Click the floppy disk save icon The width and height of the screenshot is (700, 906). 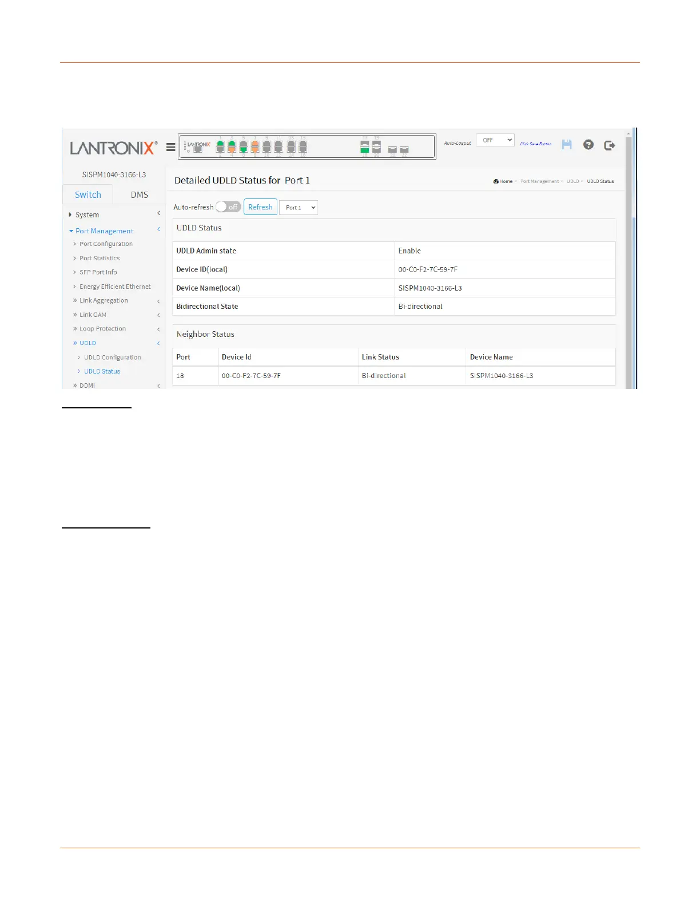click(567, 145)
